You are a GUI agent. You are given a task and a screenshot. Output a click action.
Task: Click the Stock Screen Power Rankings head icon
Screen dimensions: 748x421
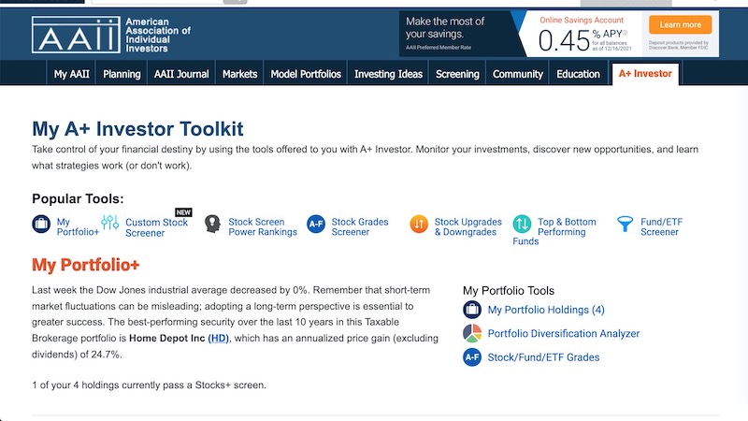click(x=212, y=224)
